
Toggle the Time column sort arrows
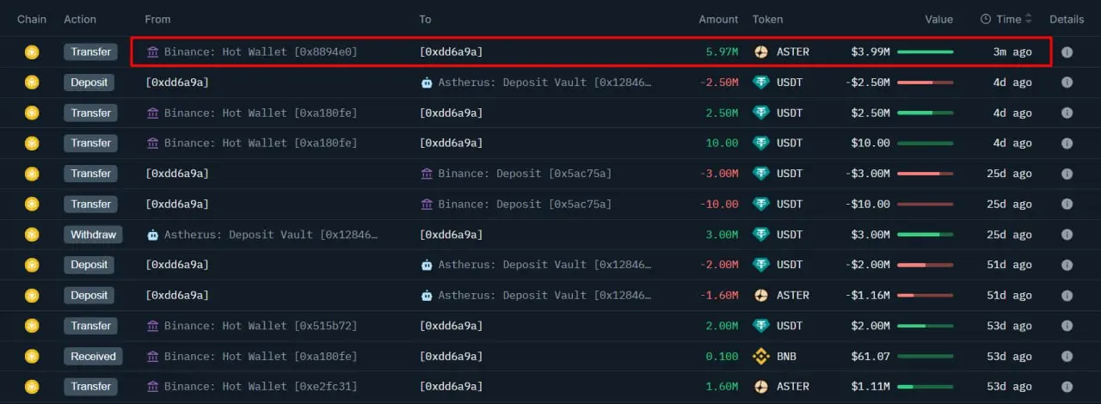pyautogui.click(x=1028, y=19)
